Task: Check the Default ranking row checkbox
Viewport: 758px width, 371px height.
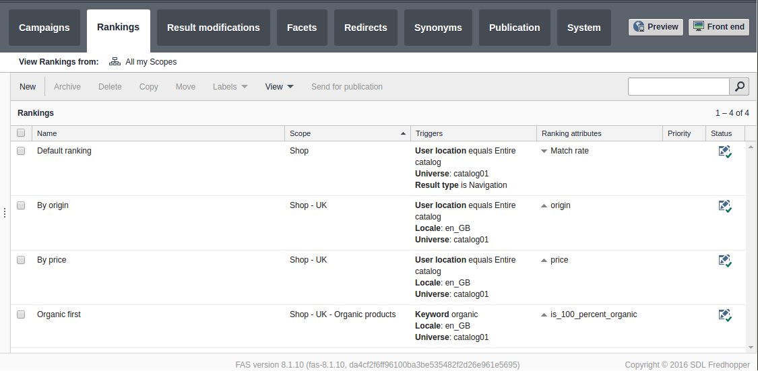Action: pyautogui.click(x=21, y=151)
